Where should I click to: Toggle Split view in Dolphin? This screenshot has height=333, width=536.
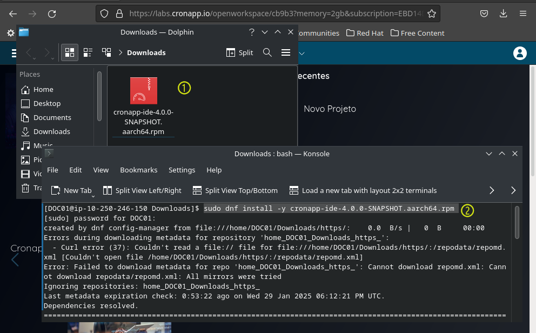coord(239,52)
